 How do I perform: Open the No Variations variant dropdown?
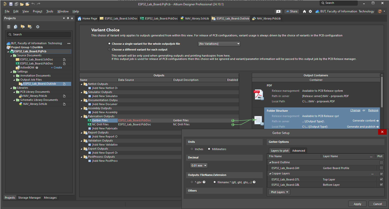(219, 44)
